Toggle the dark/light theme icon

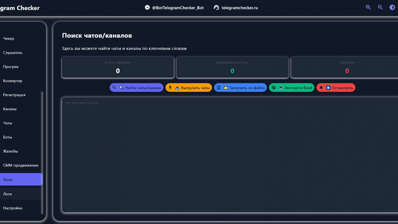pos(392,7)
